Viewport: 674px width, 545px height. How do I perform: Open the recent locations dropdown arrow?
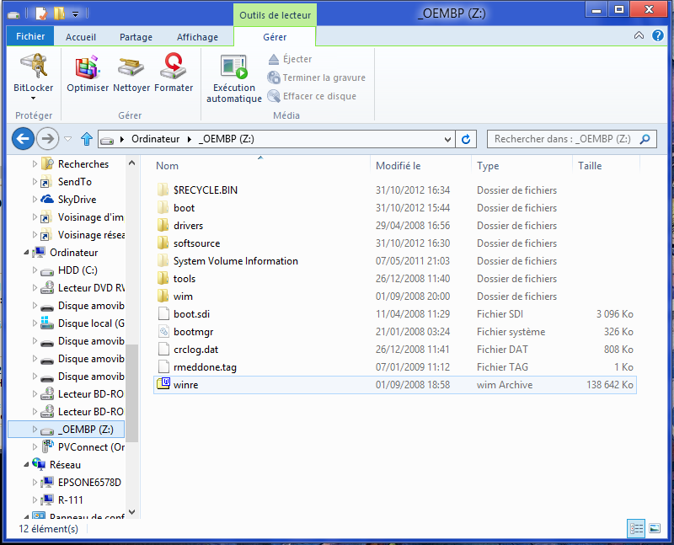click(x=67, y=139)
